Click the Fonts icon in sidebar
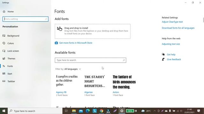This screenshot has height=114, width=204. click(x=4, y=66)
